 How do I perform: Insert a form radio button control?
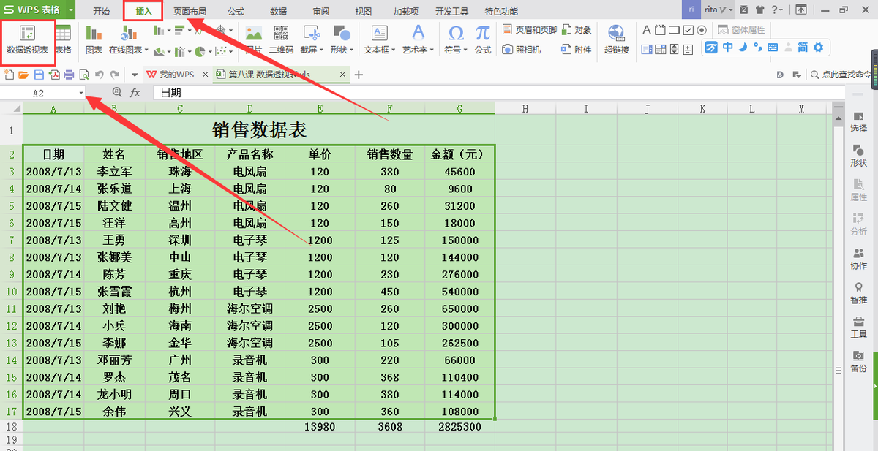pos(702,30)
